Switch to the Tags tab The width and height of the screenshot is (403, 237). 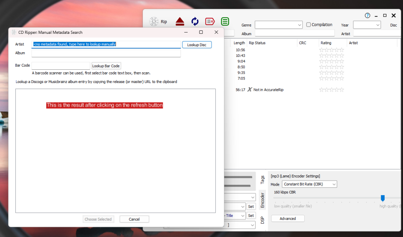[262, 180]
